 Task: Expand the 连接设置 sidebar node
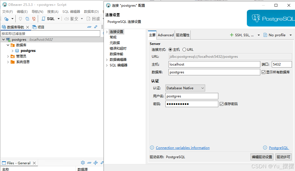107,32
